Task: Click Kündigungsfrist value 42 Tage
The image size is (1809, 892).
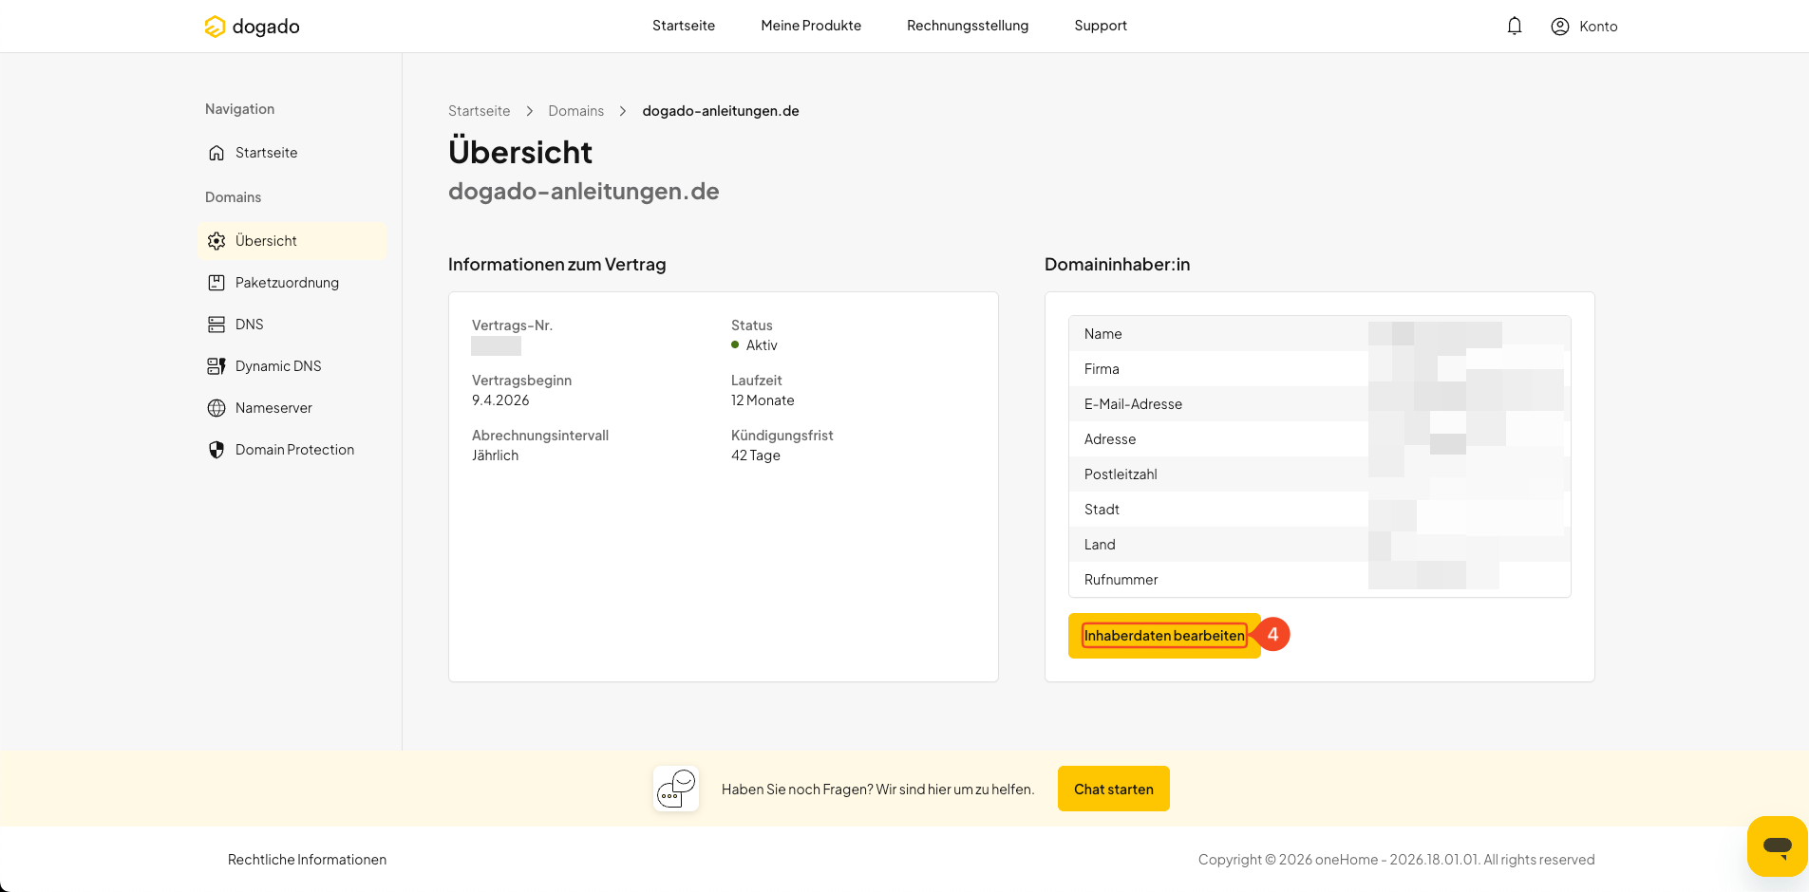Action: (756, 455)
